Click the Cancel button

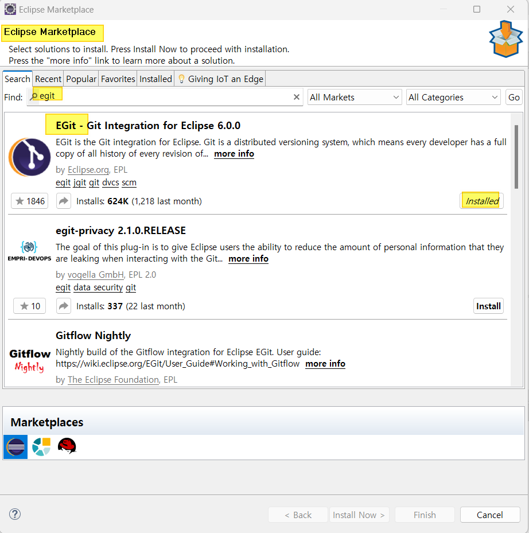[490, 515]
